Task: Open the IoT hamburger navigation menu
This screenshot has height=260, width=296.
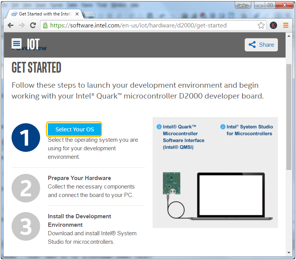Action: tap(17, 44)
